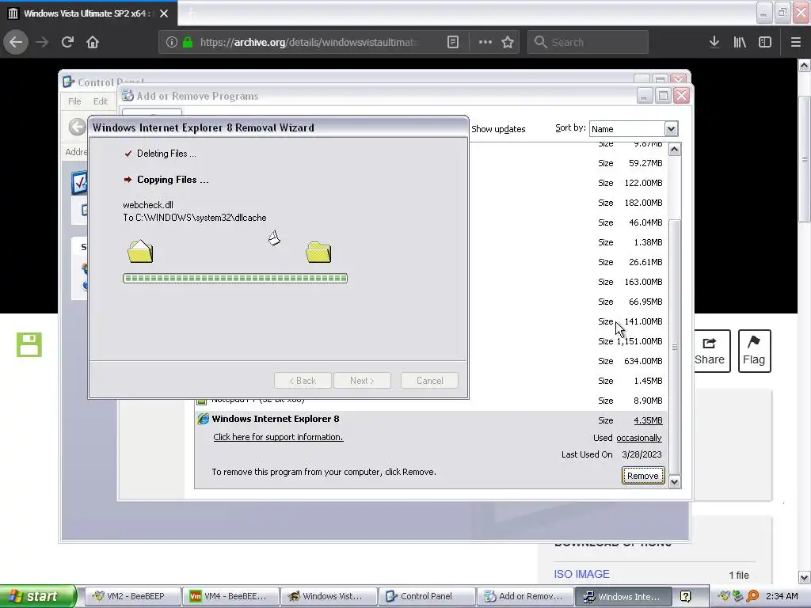Screen dimensions: 811x608
Task: Click Remove button for Internet Explorer 8
Action: [x=643, y=476]
